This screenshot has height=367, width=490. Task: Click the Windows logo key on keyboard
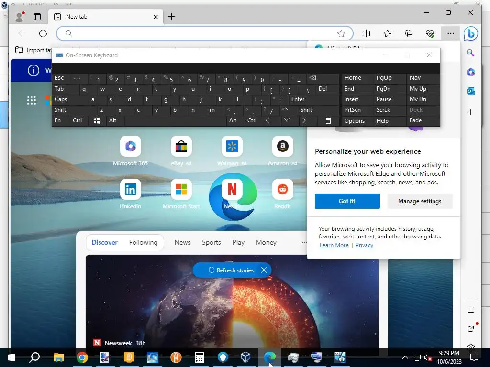(97, 120)
